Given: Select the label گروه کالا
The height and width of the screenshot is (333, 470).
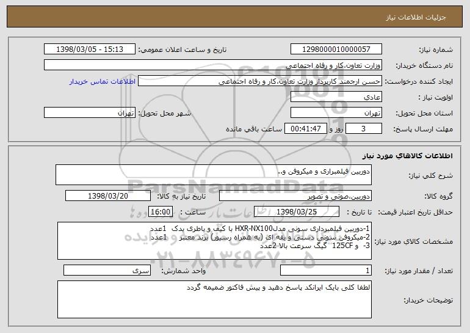Looking at the screenshot, I should click(x=438, y=196).
